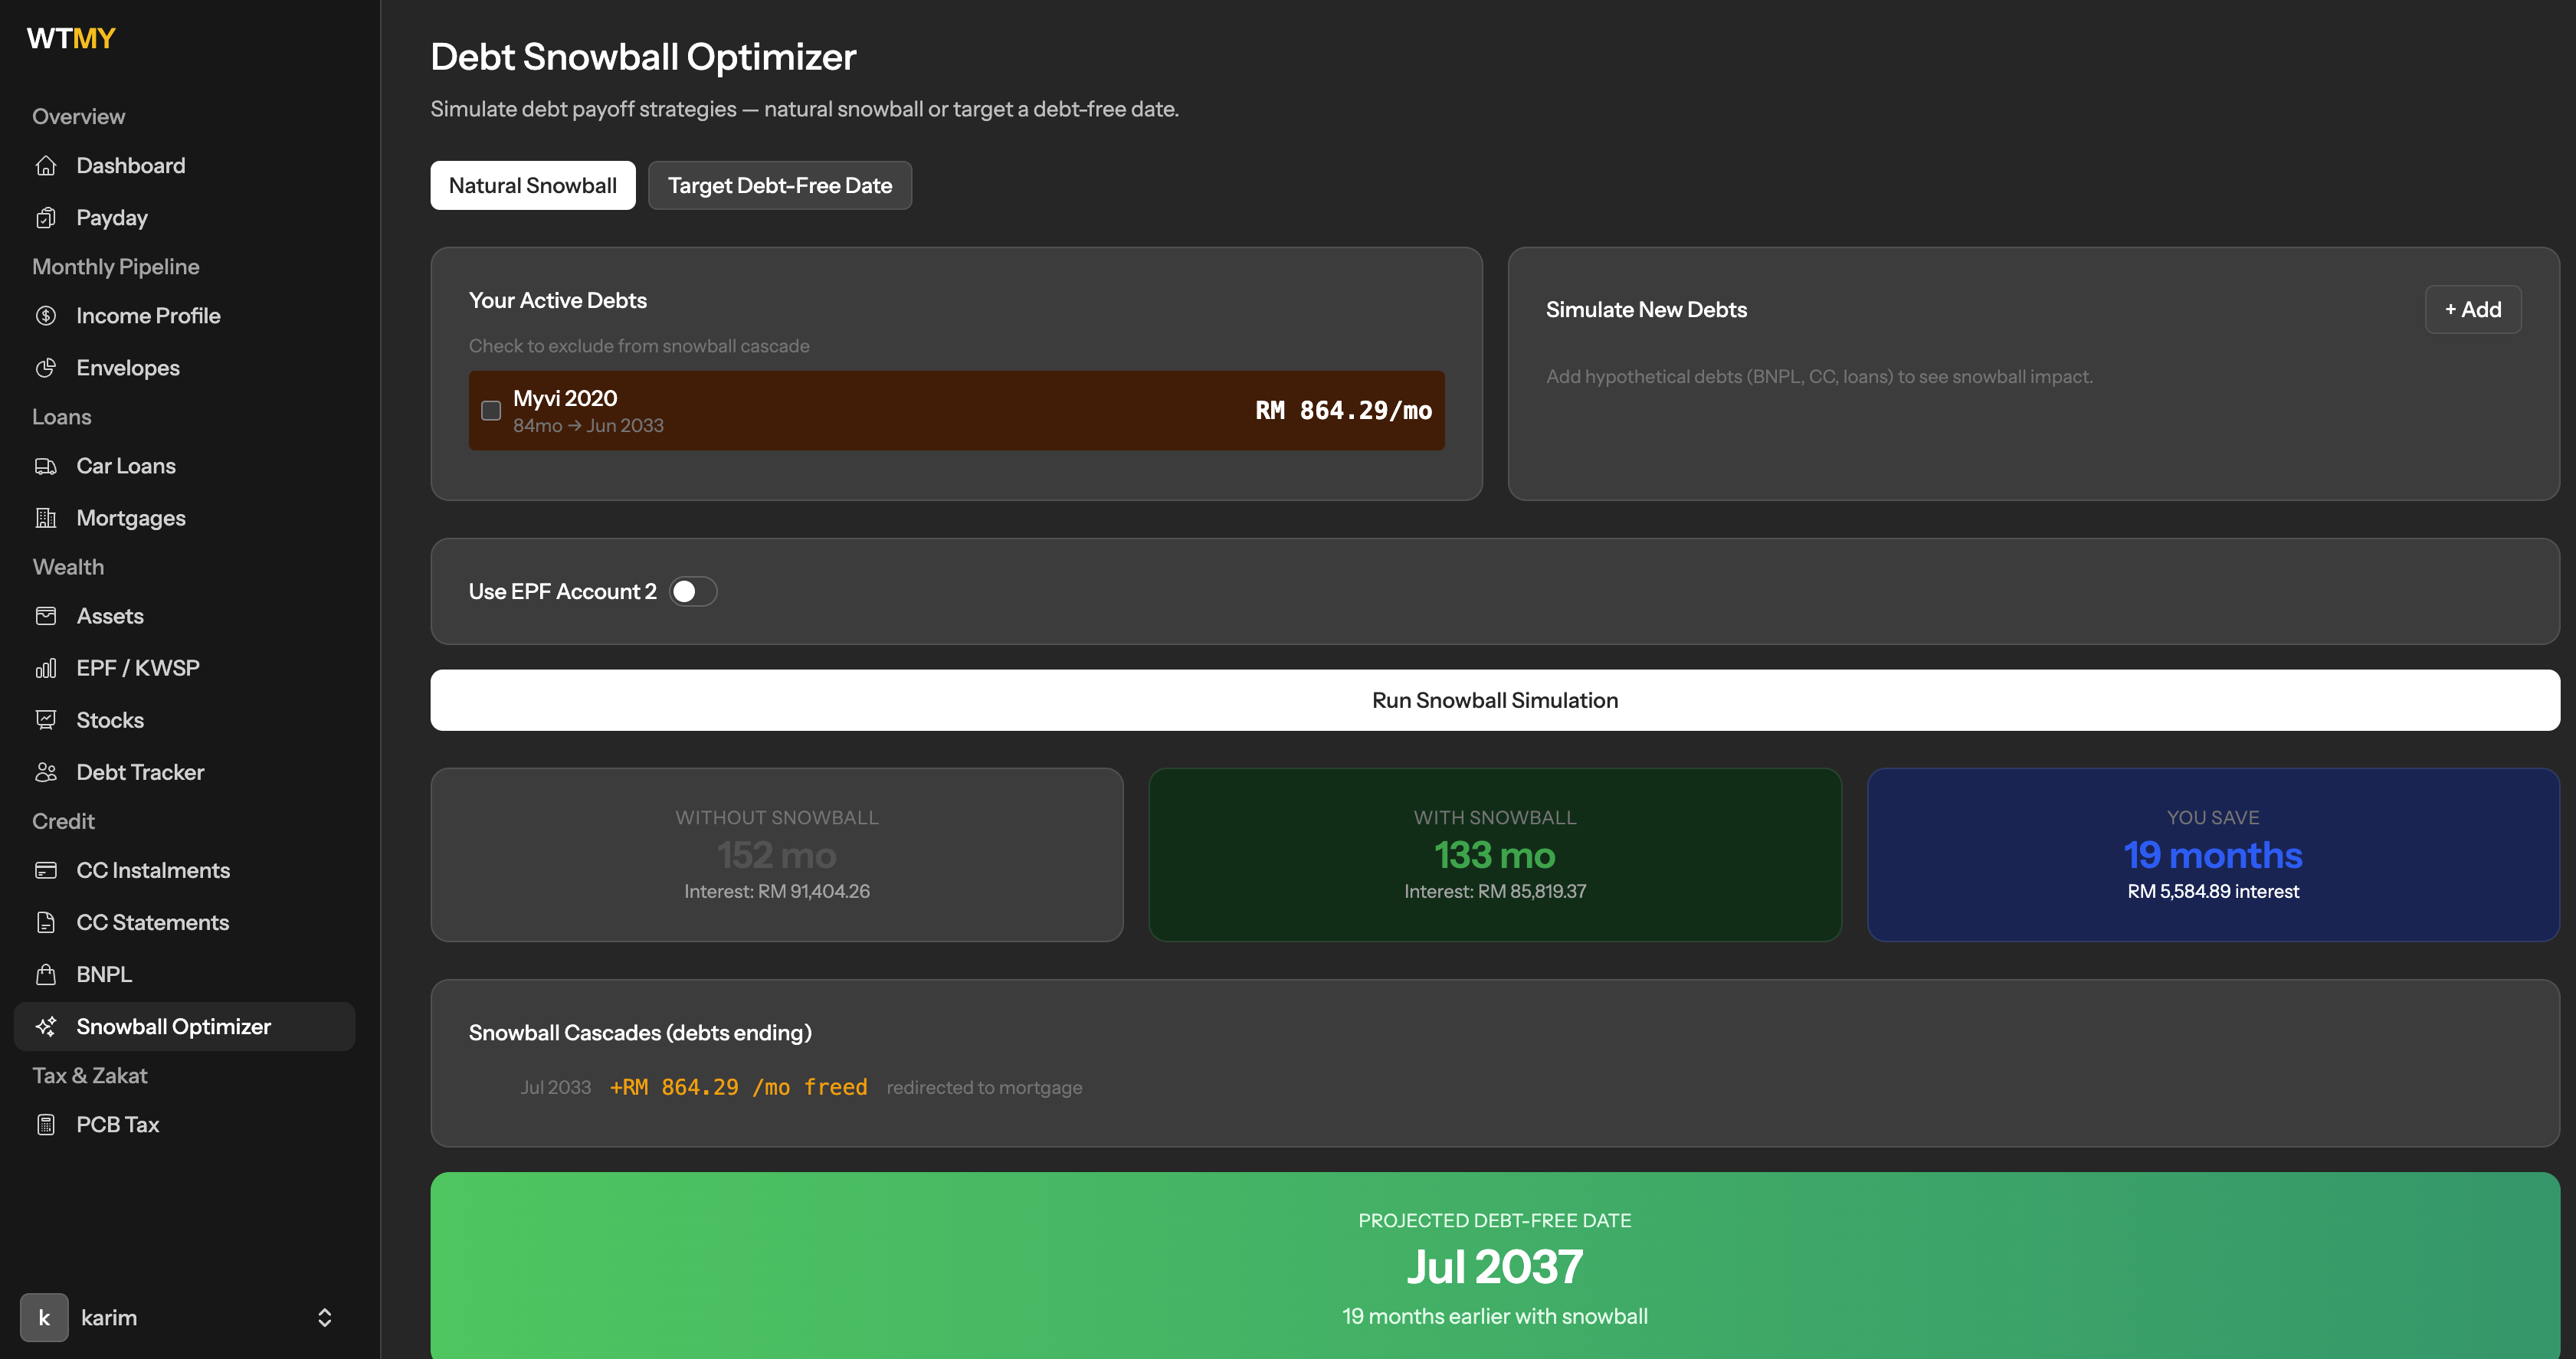This screenshot has height=1359, width=2576.
Task: Click the CC Statements document icon
Action: [x=46, y=922]
